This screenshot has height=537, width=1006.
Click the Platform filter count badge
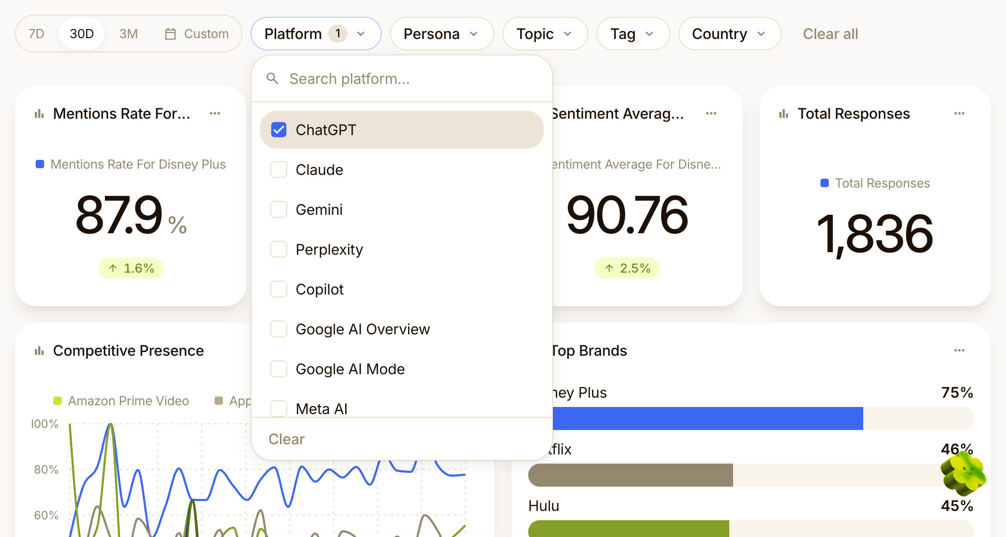(x=338, y=34)
